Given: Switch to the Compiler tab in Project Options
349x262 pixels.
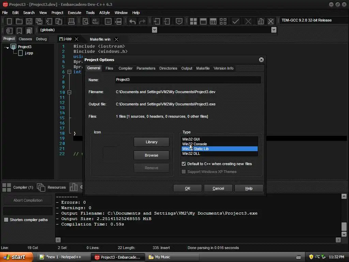Looking at the screenshot, I should [125, 68].
